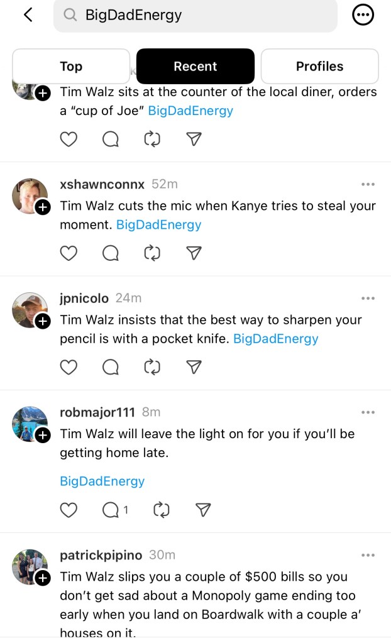Open more options for jpnicolo's post

[368, 298]
